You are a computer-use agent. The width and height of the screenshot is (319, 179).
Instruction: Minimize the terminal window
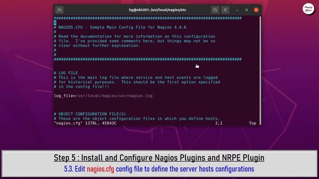click(237, 10)
